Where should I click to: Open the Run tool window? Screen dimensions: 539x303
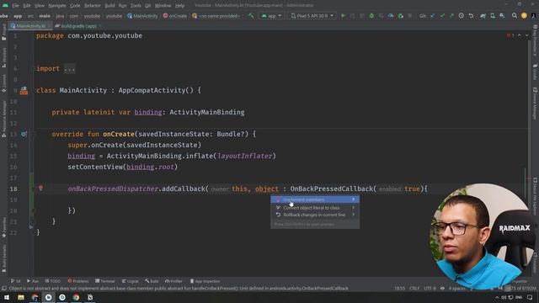pyautogui.click(x=33, y=281)
